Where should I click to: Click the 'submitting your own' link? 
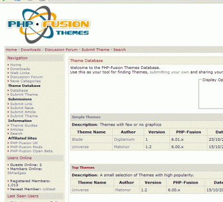(169, 72)
